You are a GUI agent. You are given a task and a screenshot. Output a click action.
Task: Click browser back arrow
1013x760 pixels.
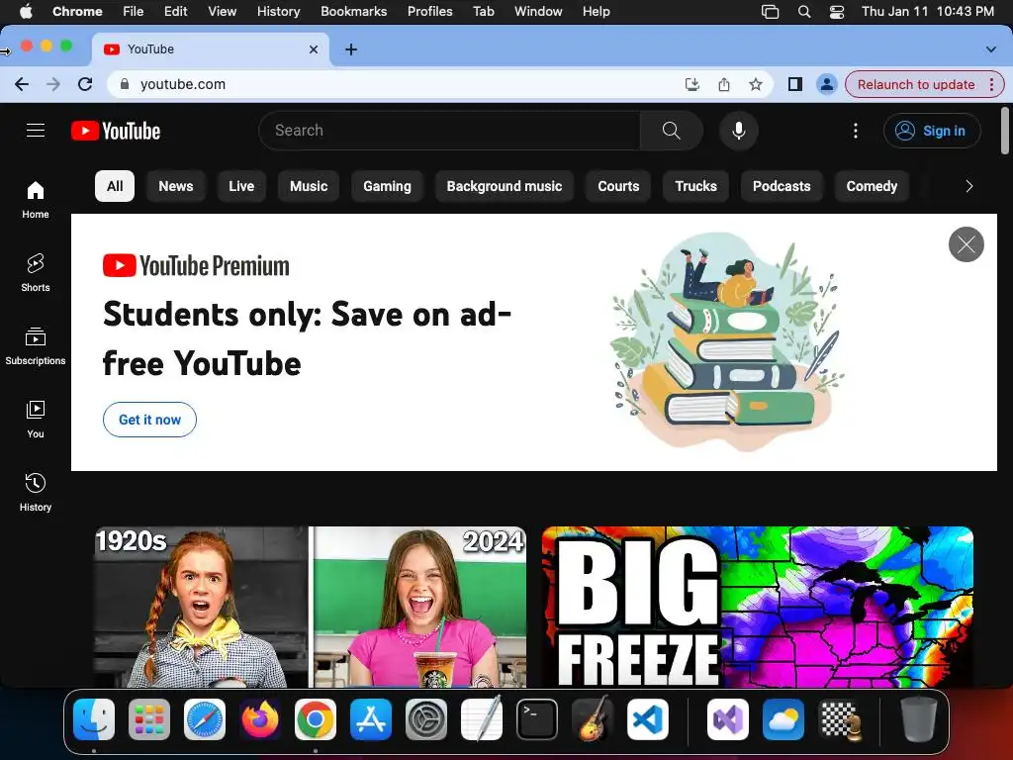click(x=22, y=84)
